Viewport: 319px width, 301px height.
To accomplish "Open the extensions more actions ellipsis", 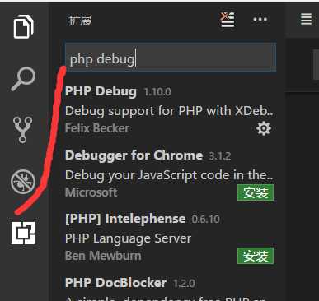I will (x=260, y=20).
